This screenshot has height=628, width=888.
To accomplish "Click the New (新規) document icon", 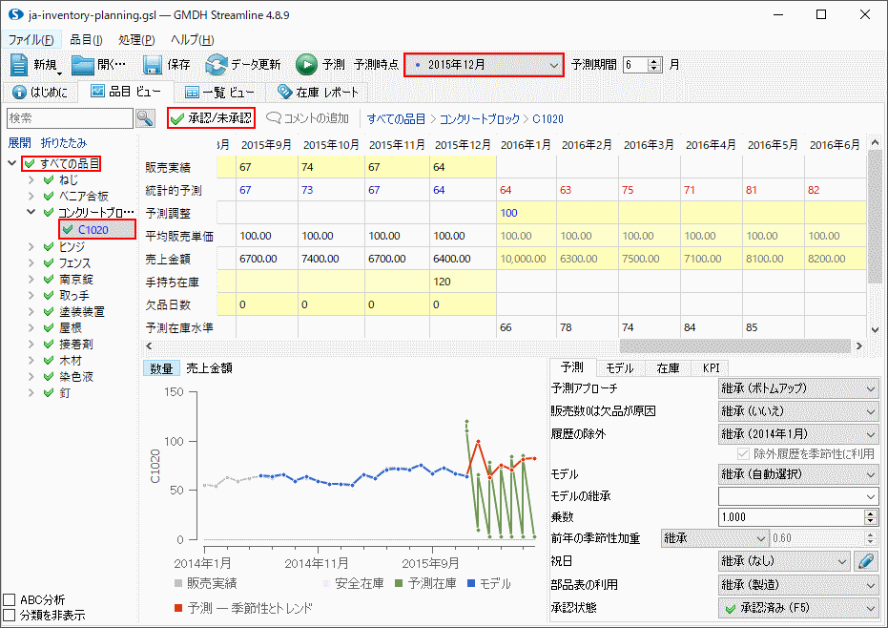I will (x=20, y=65).
